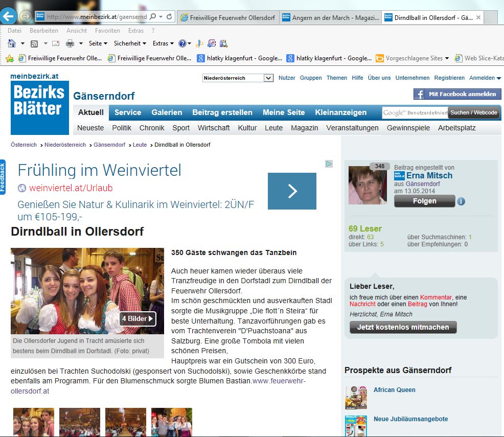Click the Print toolbar icon

(70, 43)
